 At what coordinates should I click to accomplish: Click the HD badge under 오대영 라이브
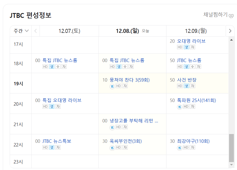[x=180, y=47]
